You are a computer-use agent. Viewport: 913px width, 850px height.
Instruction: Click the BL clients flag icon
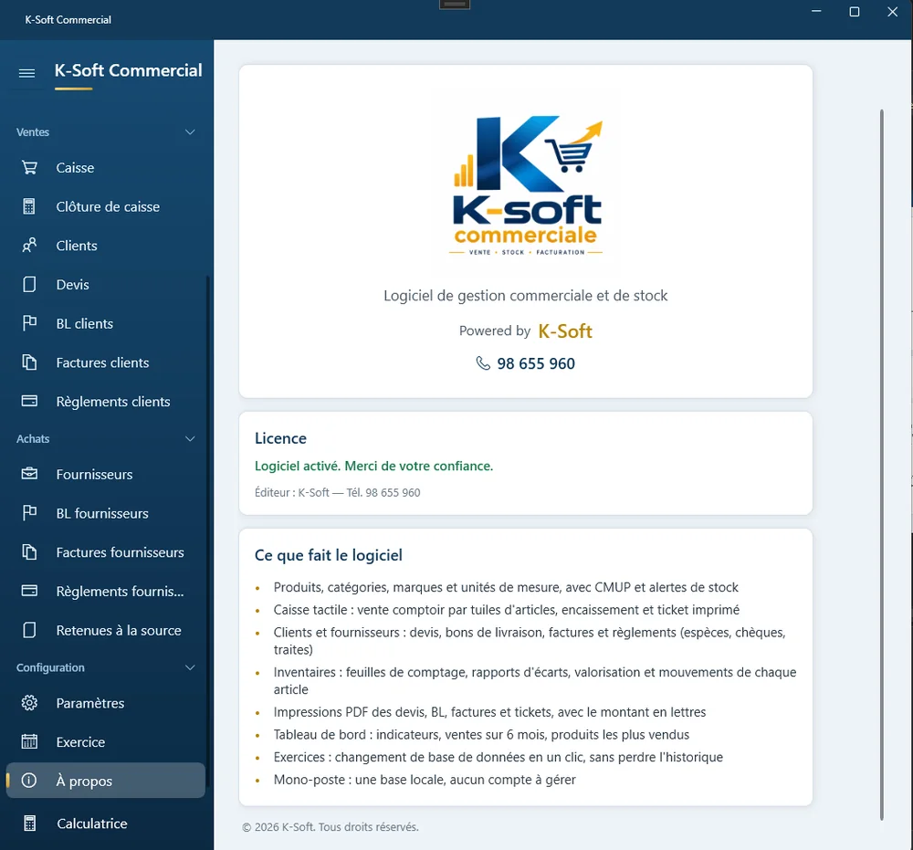point(29,323)
